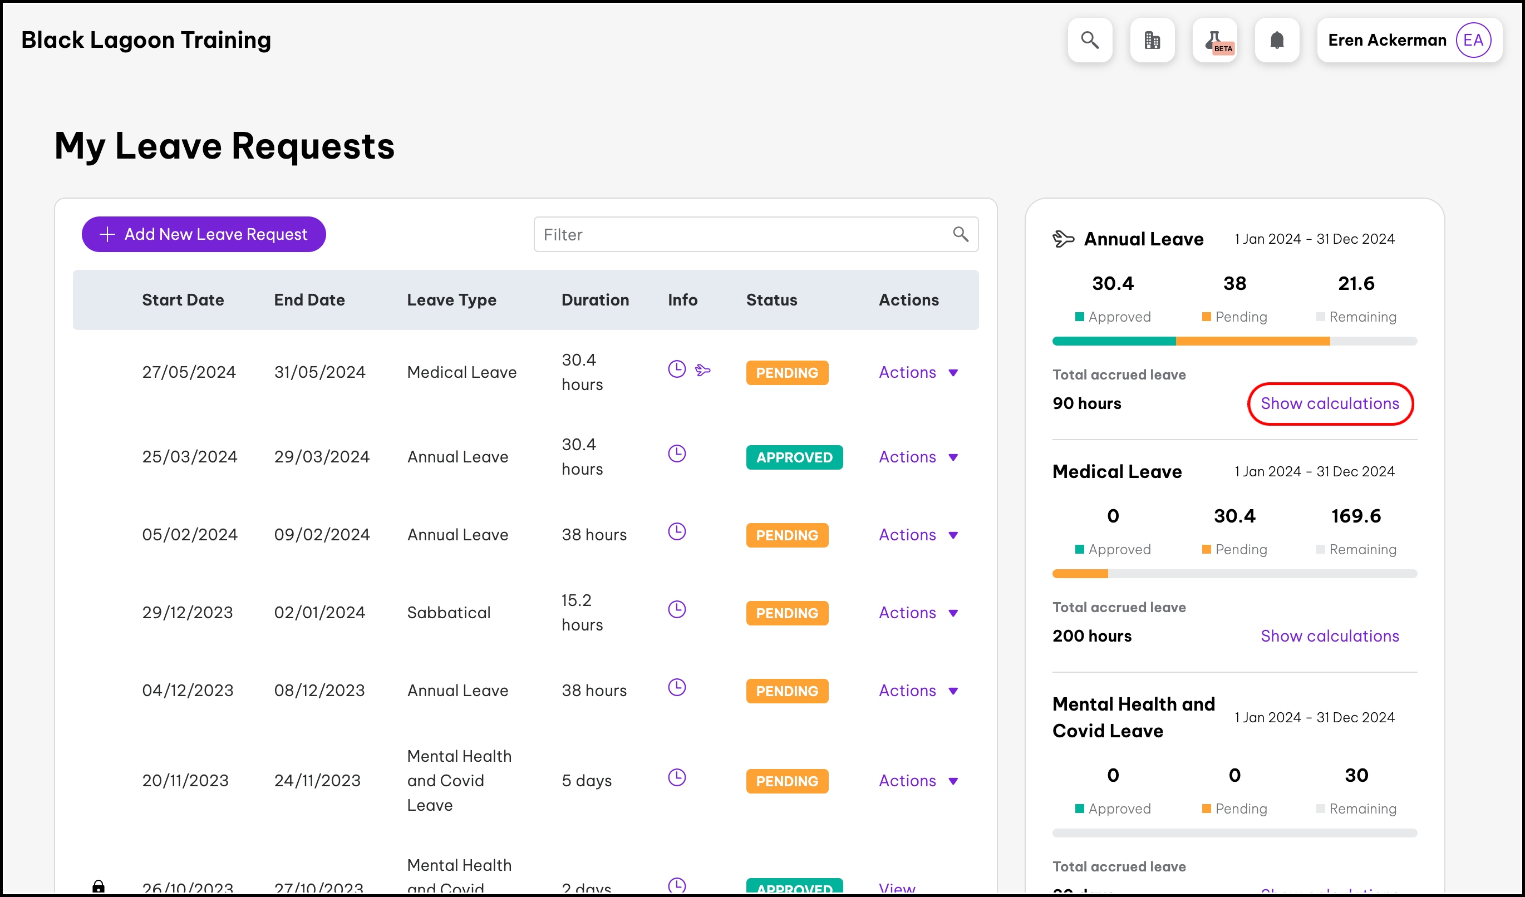
Task: Click clock info icon on Medical Leave row
Action: (677, 369)
